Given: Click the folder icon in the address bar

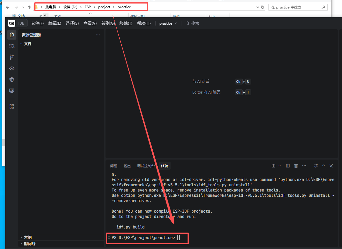Looking at the screenshot, I should [37, 7].
